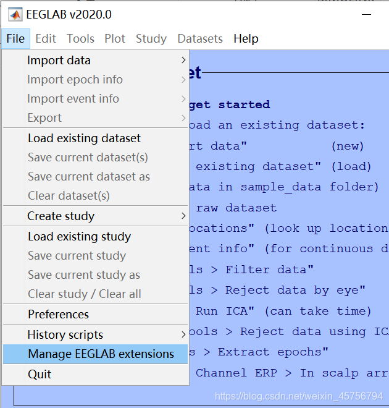Choose Create study entry
This screenshot has width=389, height=408.
tap(95, 216)
